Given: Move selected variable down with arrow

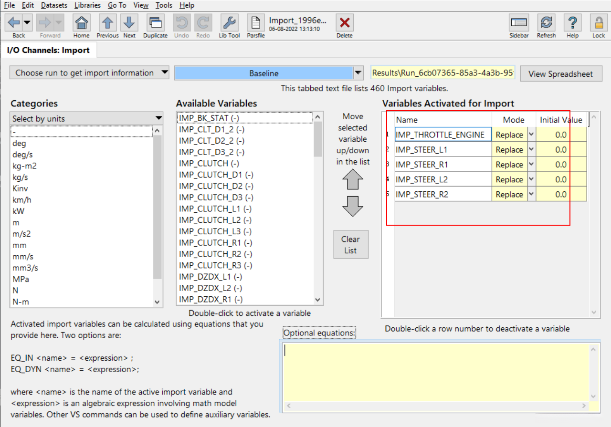Looking at the screenshot, I should (x=353, y=206).
